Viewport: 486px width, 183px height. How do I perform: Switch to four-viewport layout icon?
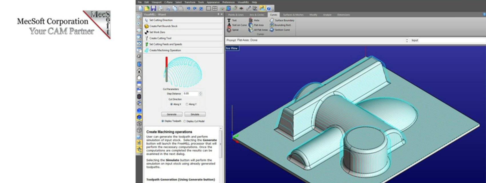tap(215, 9)
